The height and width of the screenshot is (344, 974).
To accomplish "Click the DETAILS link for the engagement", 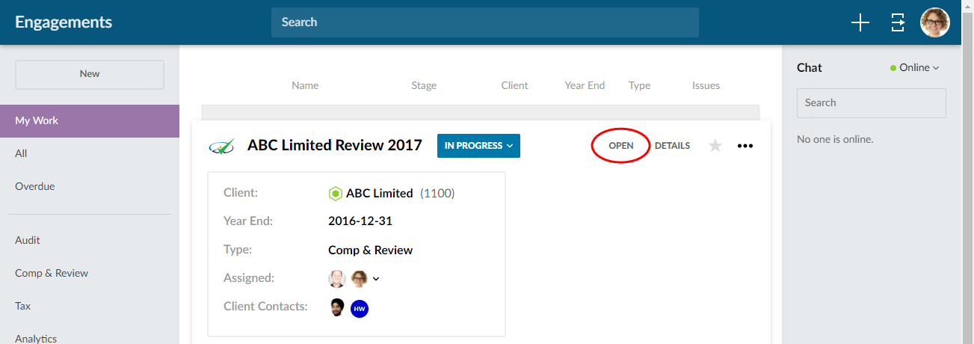I will tap(672, 146).
